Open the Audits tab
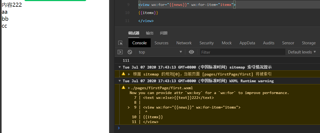The height and width of the screenshot is (133, 320). tap(269, 43)
